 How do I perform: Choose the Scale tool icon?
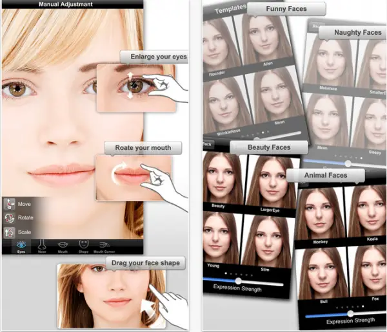pyautogui.click(x=10, y=232)
